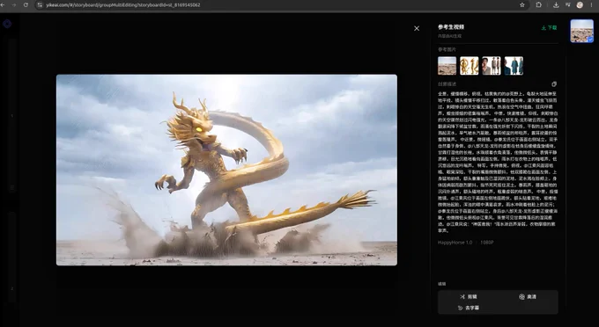Click the HappyHorse 1.0 model label
This screenshot has height=327, width=599.
tap(455, 243)
